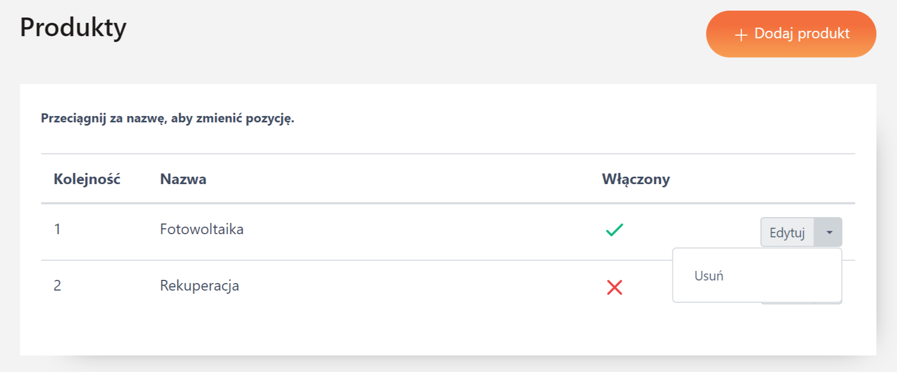Click the Nazwa column header
The height and width of the screenshot is (372, 897).
pos(183,179)
